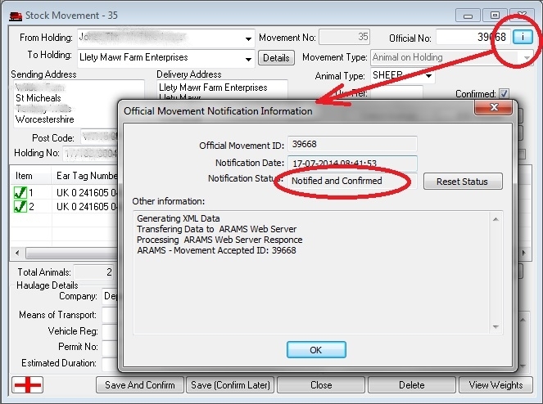Click the Ear Tag Number column header
Image resolution: width=543 pixels, height=404 pixels.
click(x=85, y=176)
